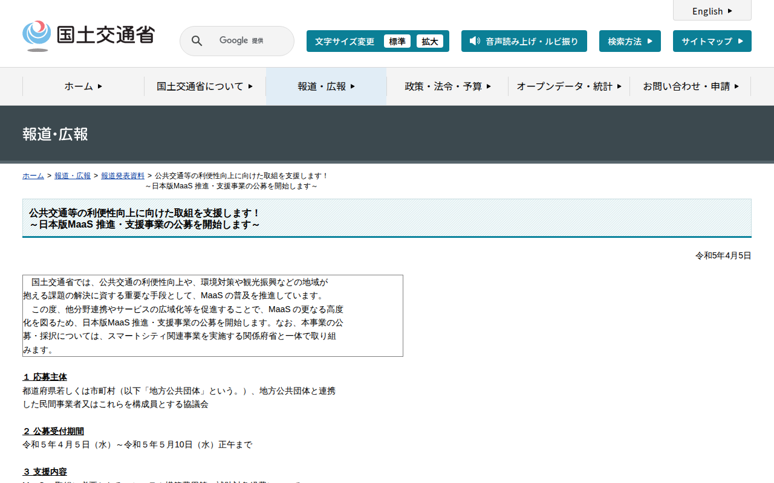Viewport: 774px width, 483px height.
Task: Select 標準 text size
Action: pos(397,41)
